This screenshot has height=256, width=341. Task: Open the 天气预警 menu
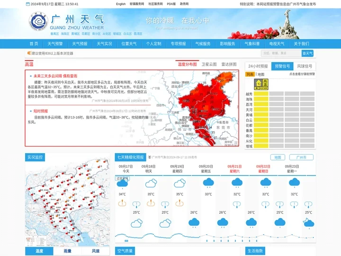click(55, 44)
